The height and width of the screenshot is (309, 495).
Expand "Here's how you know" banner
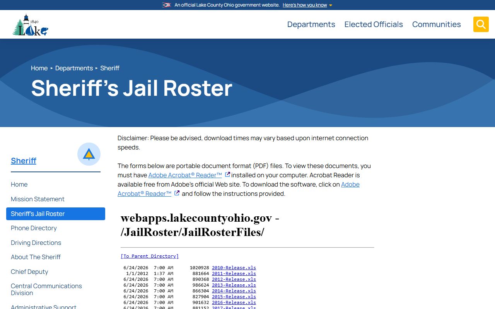click(x=307, y=5)
